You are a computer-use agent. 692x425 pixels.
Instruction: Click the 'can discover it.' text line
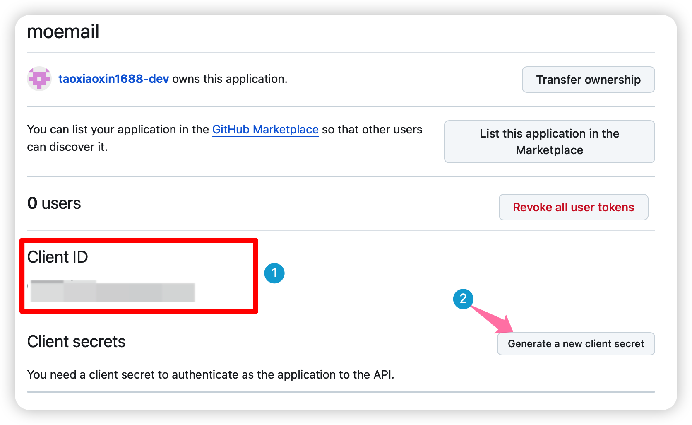[x=67, y=147]
